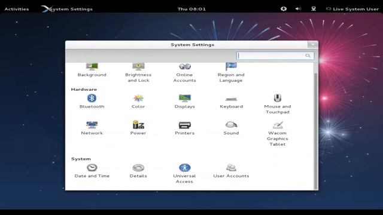Open Displays settings

pos(185,101)
